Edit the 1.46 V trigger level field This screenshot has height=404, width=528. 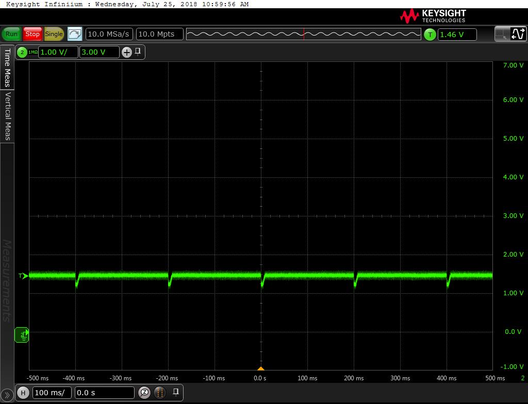pyautogui.click(x=457, y=35)
